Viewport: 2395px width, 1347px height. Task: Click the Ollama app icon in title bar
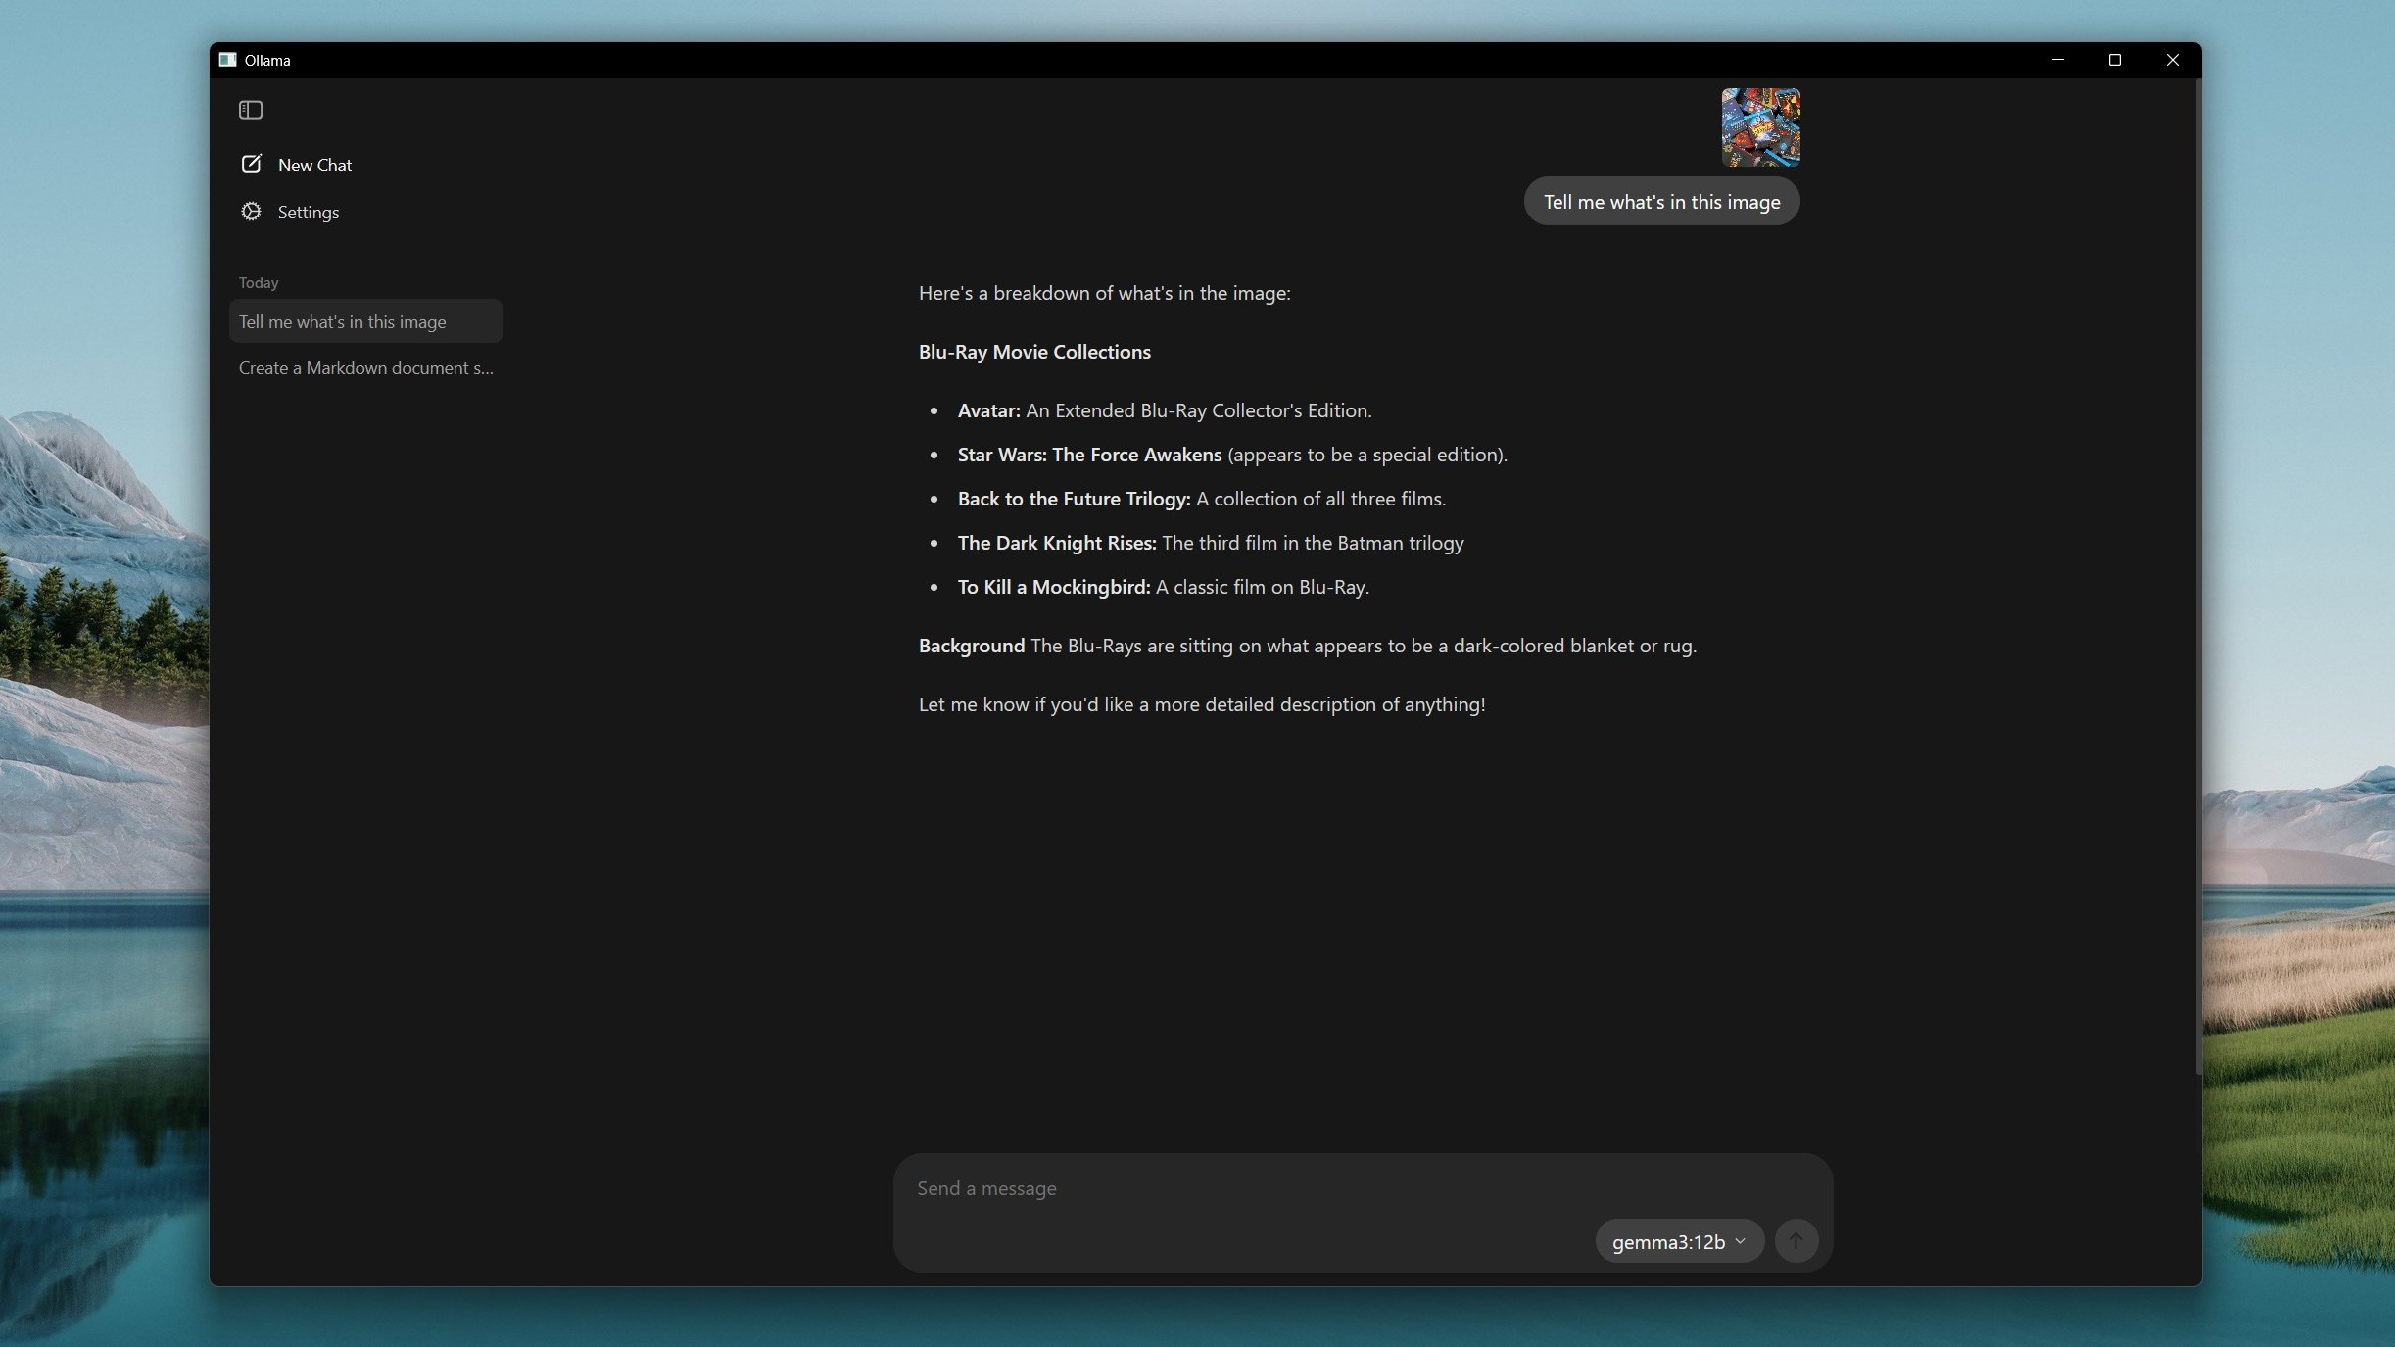[x=228, y=60]
